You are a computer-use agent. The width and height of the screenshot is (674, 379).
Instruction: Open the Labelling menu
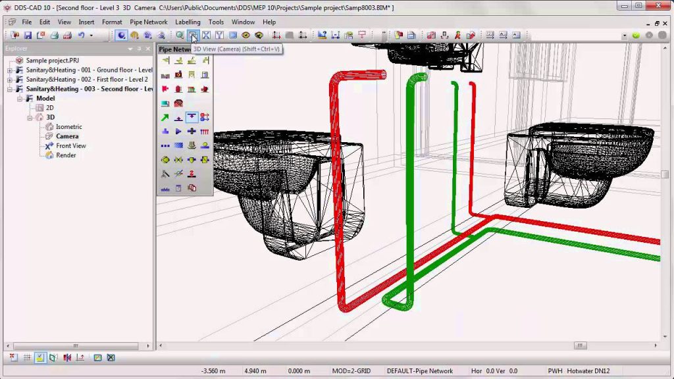point(188,22)
